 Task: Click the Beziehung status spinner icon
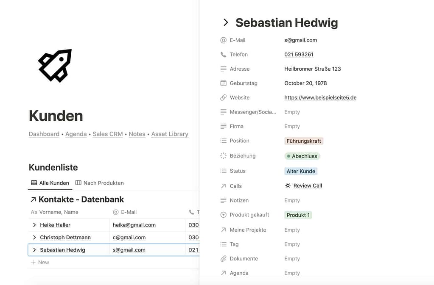[x=224, y=156]
